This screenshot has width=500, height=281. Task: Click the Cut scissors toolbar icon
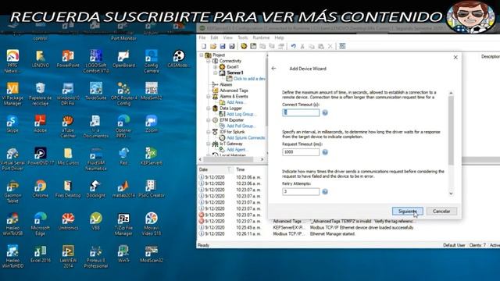tap(302, 47)
